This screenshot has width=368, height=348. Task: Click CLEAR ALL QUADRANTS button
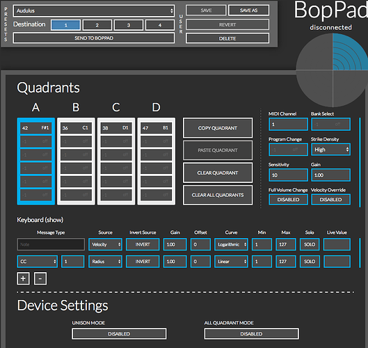pyautogui.click(x=218, y=195)
